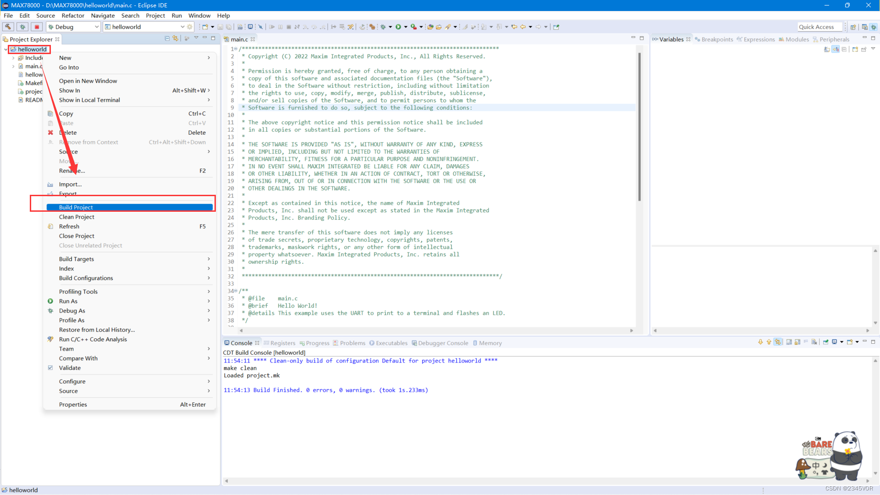The image size is (880, 495).
Task: Select Debug As in the context menu
Action: 130,311
